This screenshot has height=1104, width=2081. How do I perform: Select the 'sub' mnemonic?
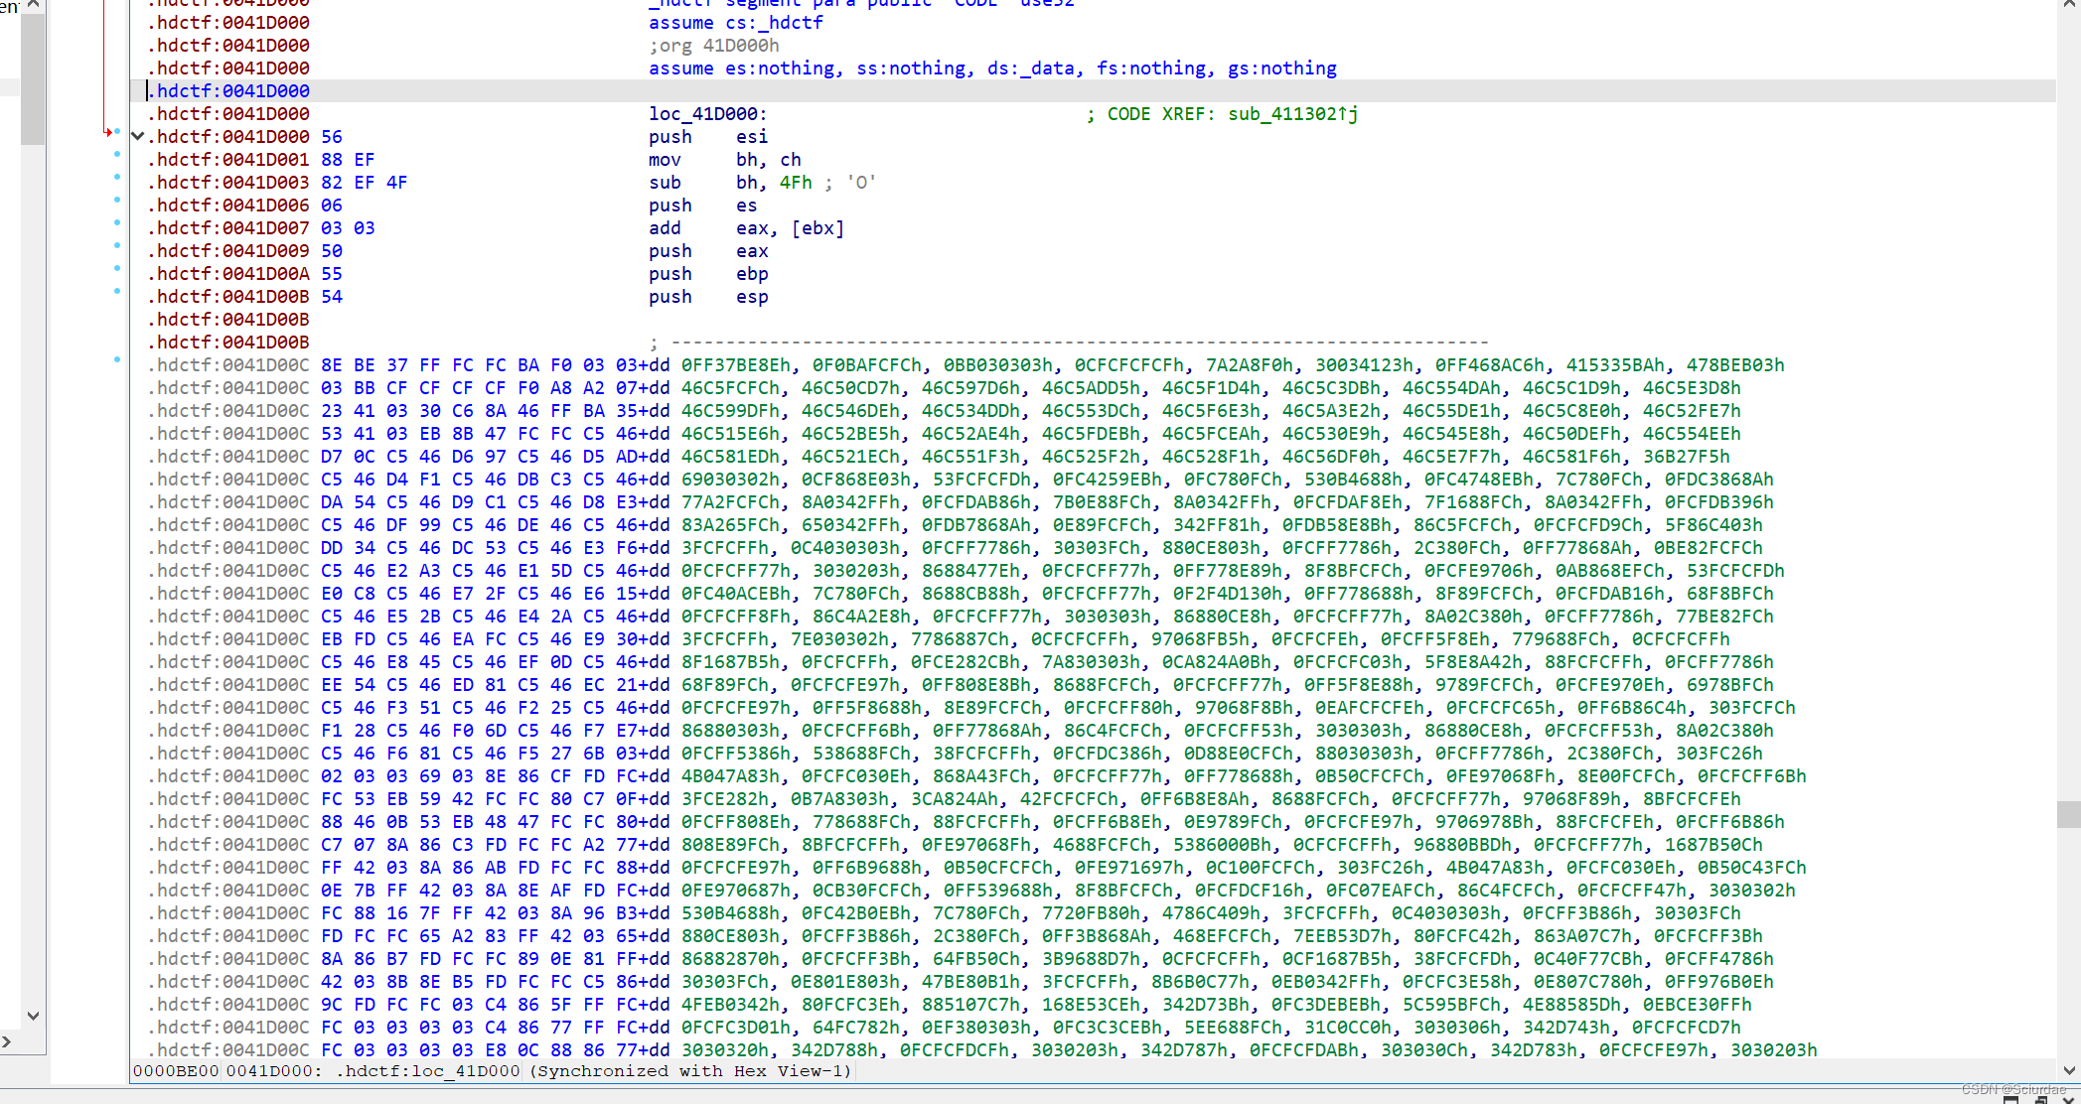click(665, 183)
